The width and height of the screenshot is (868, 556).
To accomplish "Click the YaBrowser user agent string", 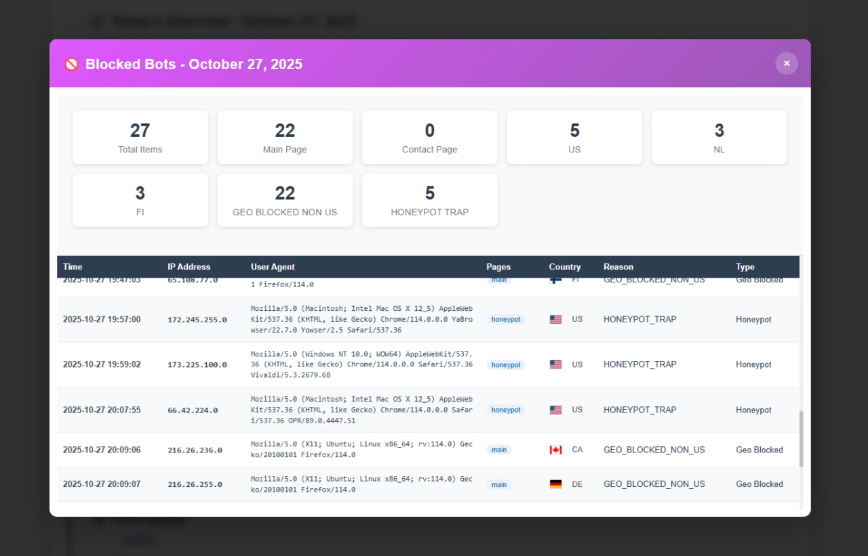I will click(x=361, y=320).
